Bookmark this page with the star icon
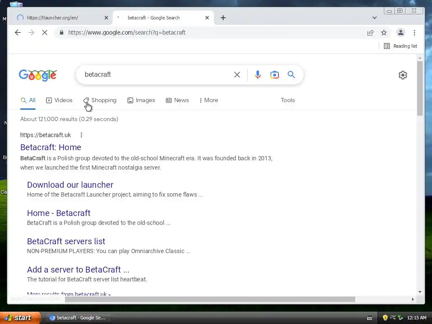 [x=384, y=32]
